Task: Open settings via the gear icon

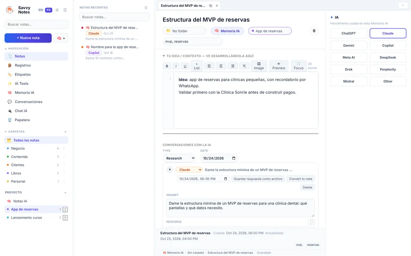Action: [57, 10]
